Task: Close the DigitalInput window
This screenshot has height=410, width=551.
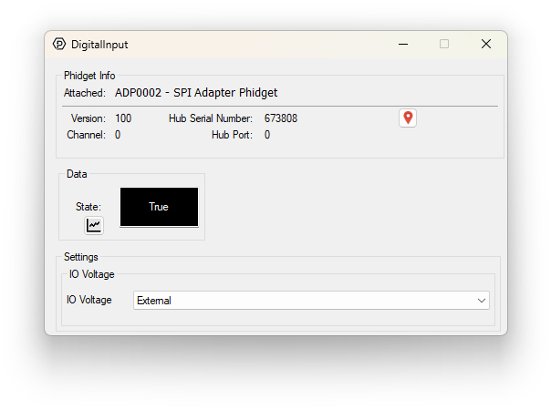Action: pos(486,44)
